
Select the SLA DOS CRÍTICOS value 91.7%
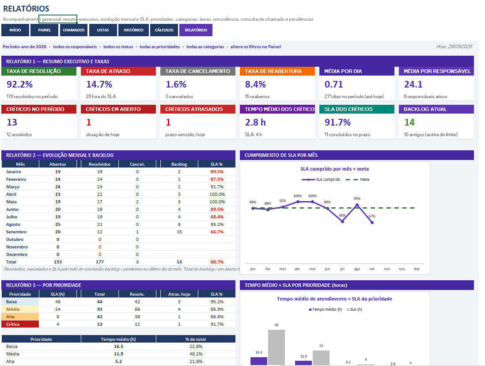[x=337, y=122]
